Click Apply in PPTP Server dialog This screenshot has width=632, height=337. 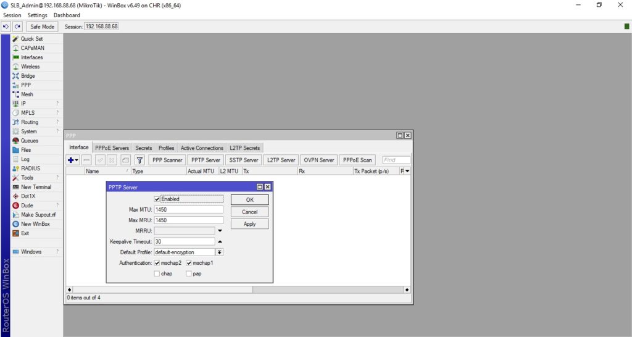tap(250, 224)
